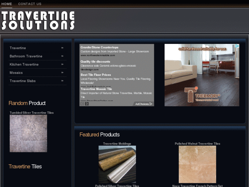This screenshot has height=187, width=249.
Task: Click www.northwesternmarble.com ad URL
Action: tap(98, 55)
